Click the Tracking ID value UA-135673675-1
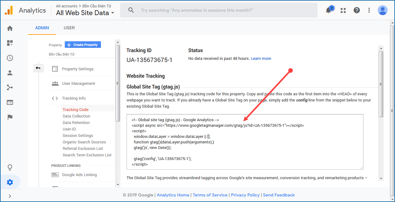This screenshot has width=395, height=202. (149, 60)
